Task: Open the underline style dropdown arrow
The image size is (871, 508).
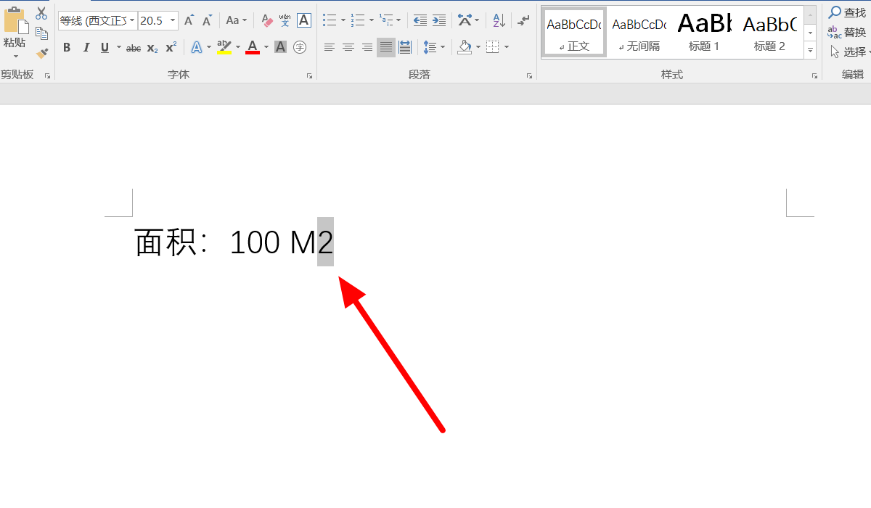Action: pos(118,48)
